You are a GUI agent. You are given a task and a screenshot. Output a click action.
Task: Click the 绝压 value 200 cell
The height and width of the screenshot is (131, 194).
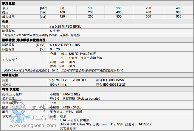[x=91, y=12]
